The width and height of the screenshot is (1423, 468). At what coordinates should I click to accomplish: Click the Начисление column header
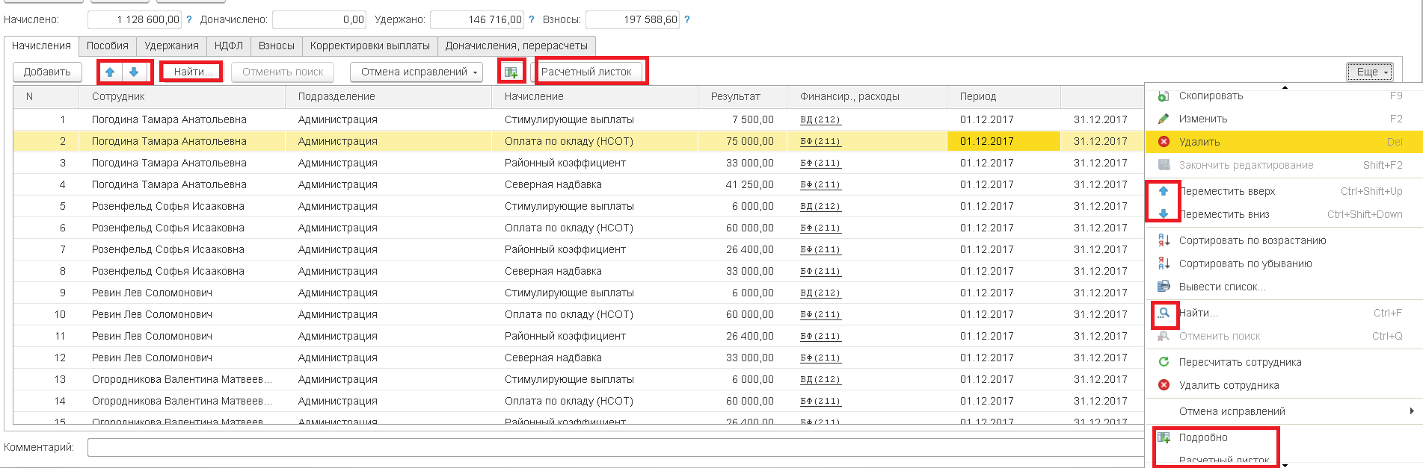(x=594, y=97)
